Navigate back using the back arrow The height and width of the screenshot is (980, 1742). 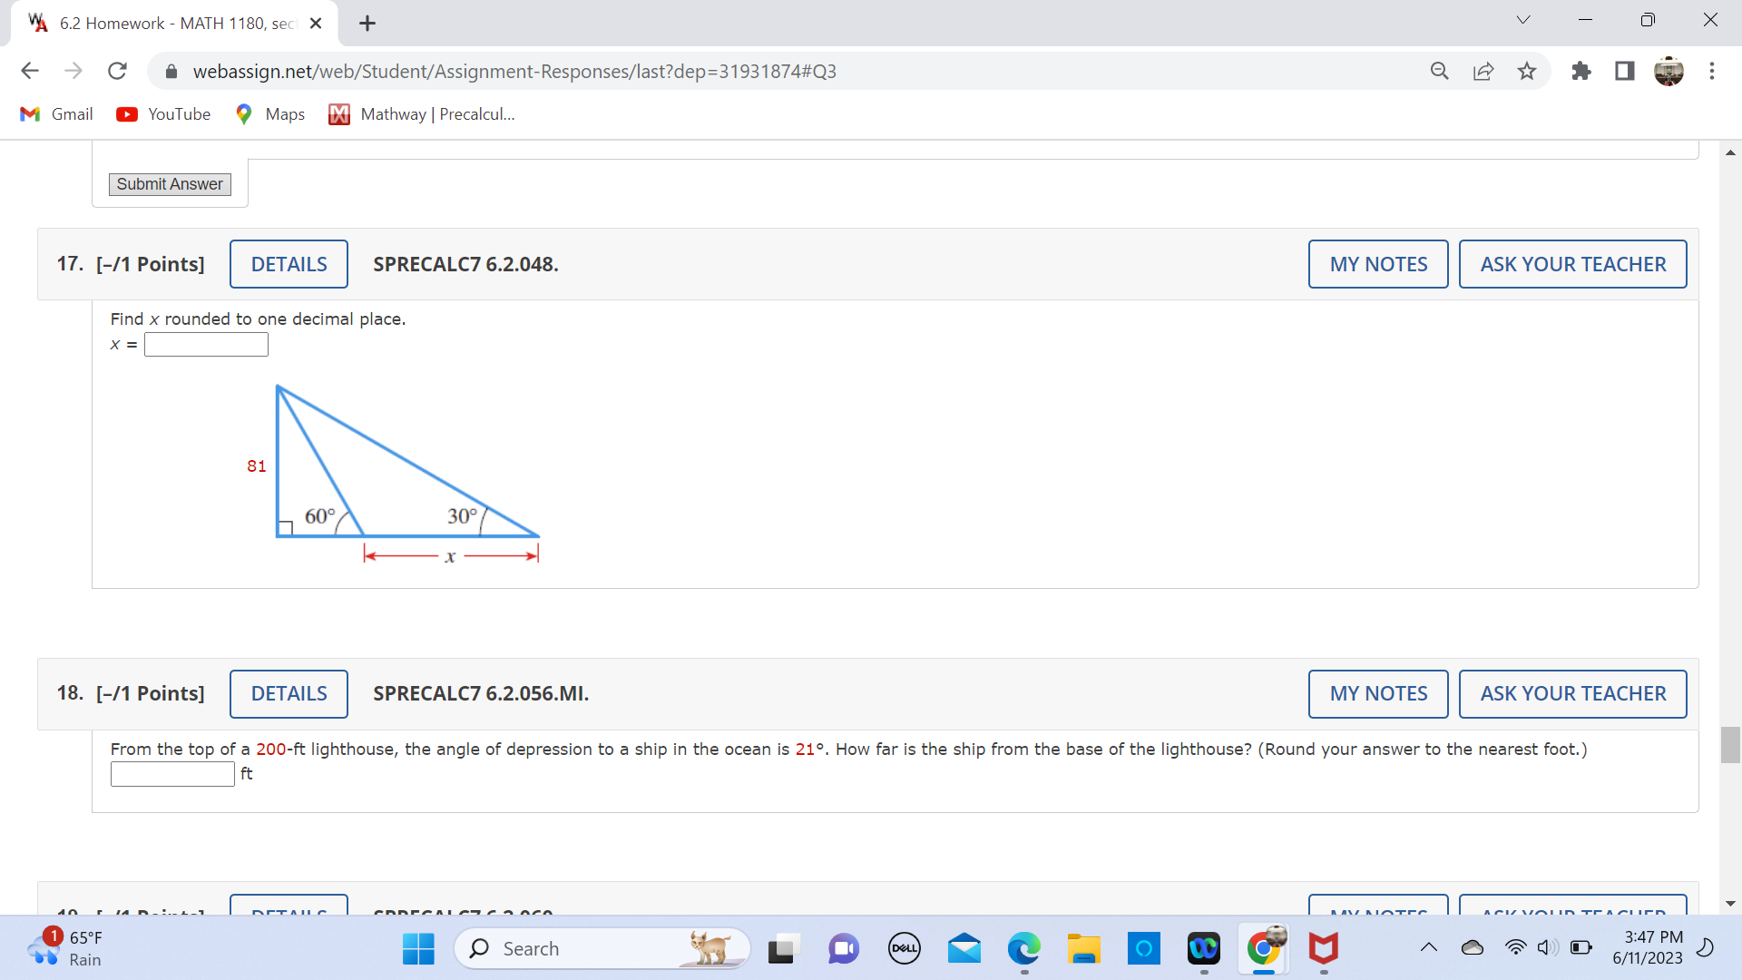click(x=30, y=71)
